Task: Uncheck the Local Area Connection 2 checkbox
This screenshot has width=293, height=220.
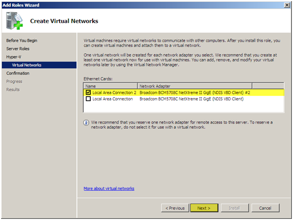Action: pos(88,93)
